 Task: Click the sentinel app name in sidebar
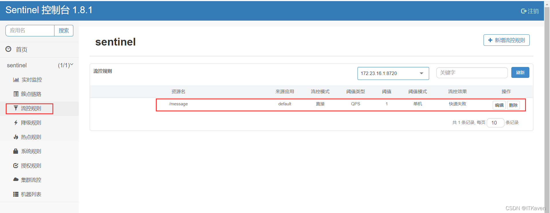click(17, 65)
